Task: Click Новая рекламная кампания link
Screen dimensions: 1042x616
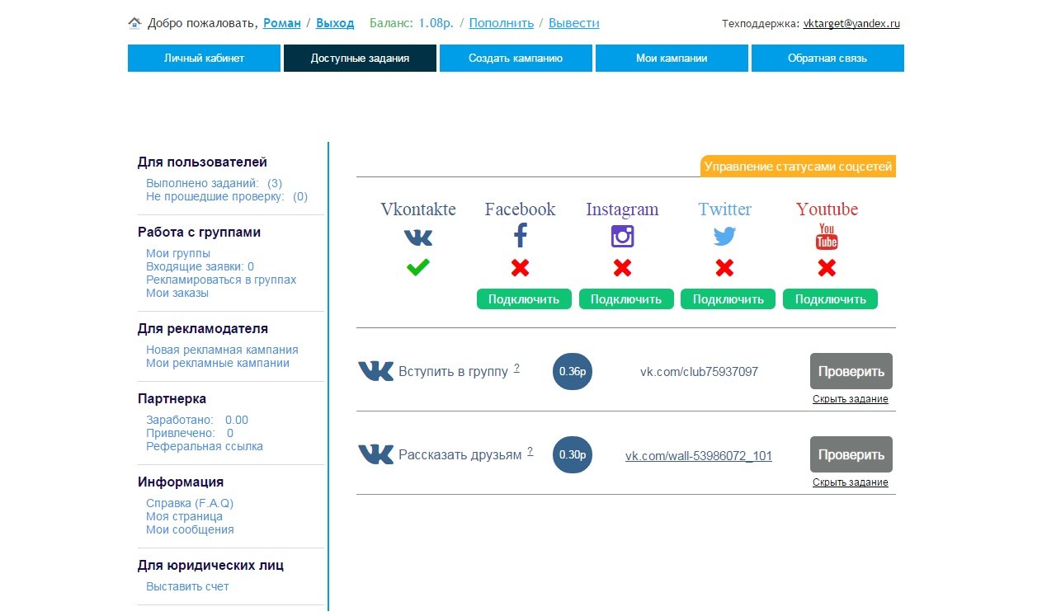Action: tap(222, 350)
